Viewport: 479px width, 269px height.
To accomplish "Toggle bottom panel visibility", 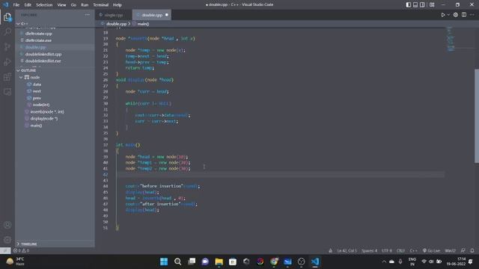I will coord(415,4).
